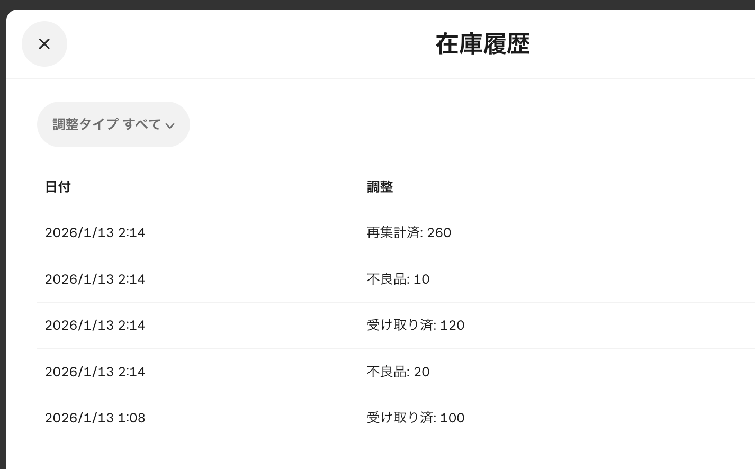The height and width of the screenshot is (469, 755).
Task: Click the 調整タイプ label in the filter pill
Action: click(85, 124)
